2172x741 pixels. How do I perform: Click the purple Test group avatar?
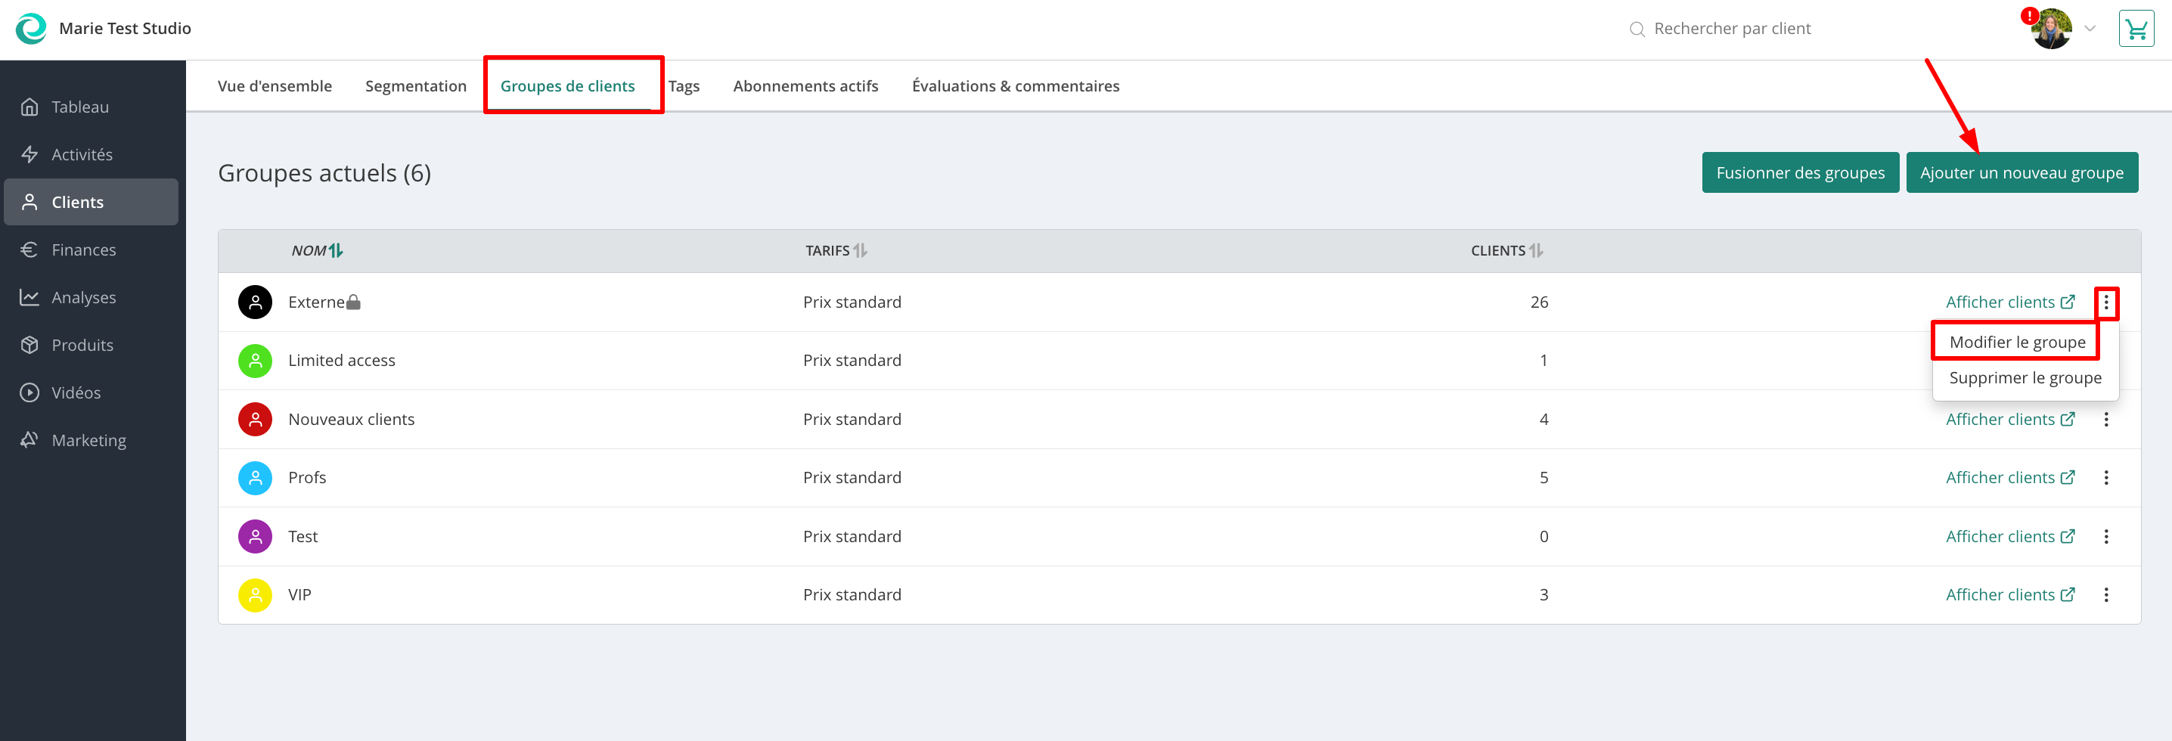[255, 536]
